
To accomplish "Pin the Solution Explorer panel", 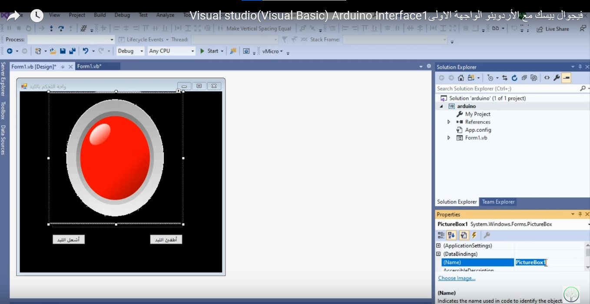I will pyautogui.click(x=580, y=67).
